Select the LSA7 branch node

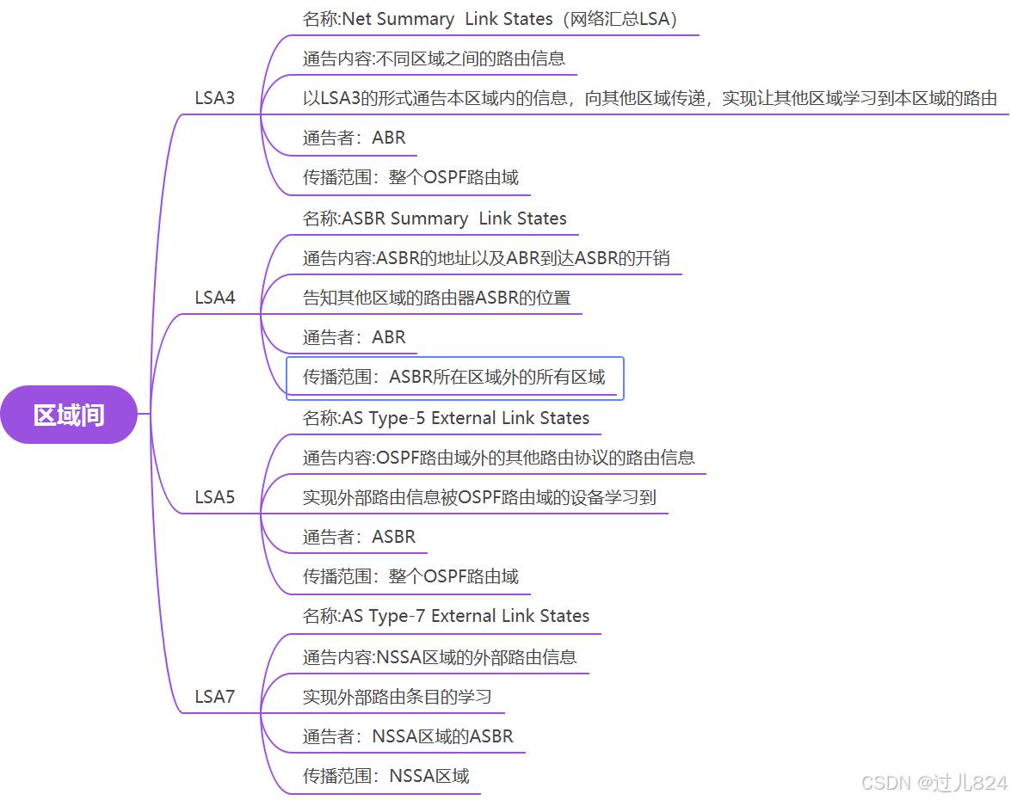[214, 697]
